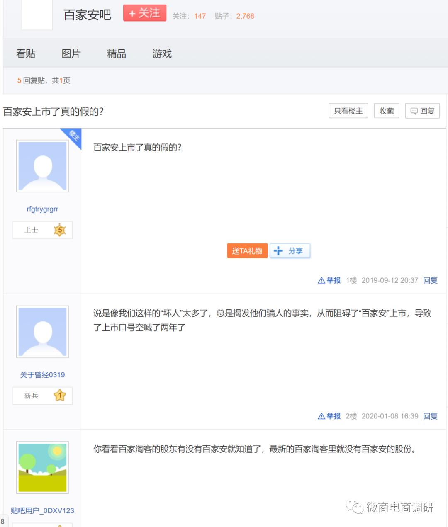The height and width of the screenshot is (527, 448).
Task: Toggle 只看楼主 filter button
Action: pos(348,111)
